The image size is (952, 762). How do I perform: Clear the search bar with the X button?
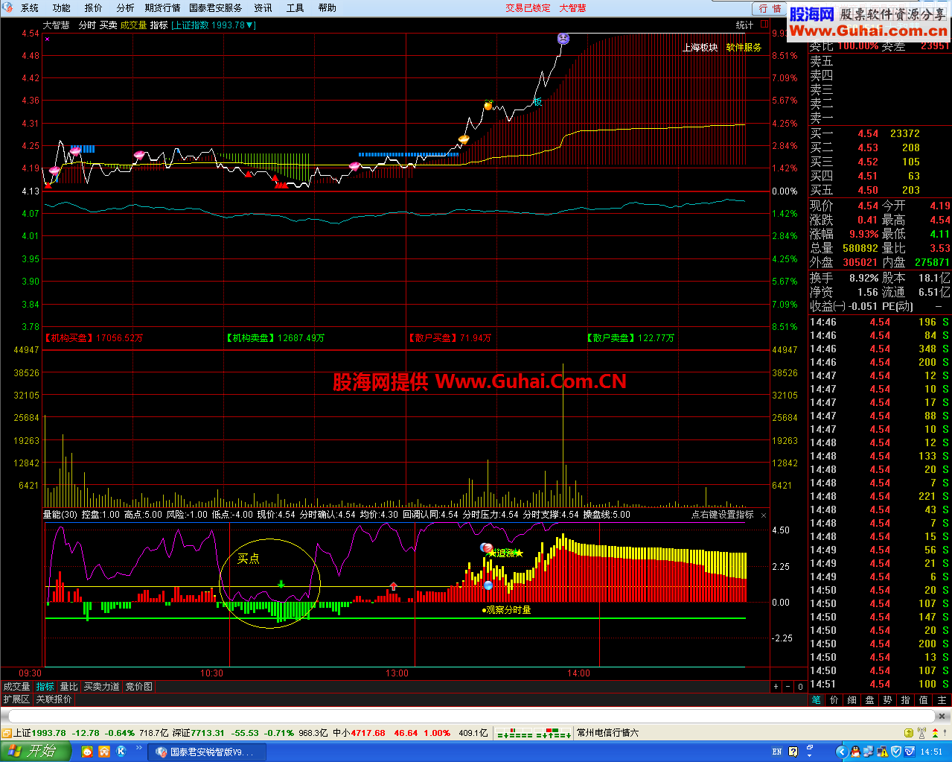[942, 717]
